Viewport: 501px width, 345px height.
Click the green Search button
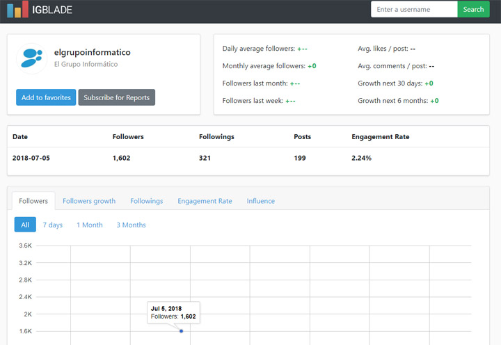point(474,9)
